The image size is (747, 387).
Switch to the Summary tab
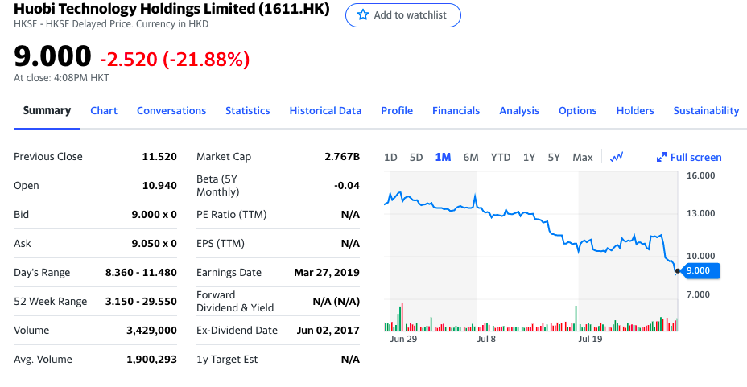pyautogui.click(x=47, y=110)
